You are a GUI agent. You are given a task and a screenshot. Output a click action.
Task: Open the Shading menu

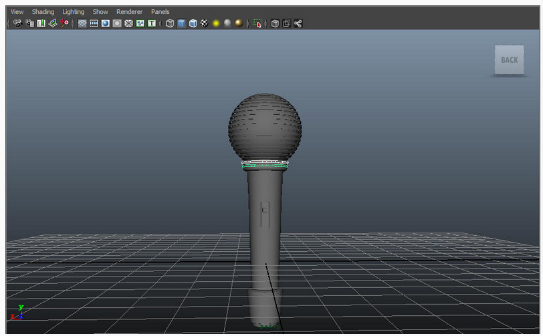click(x=43, y=12)
